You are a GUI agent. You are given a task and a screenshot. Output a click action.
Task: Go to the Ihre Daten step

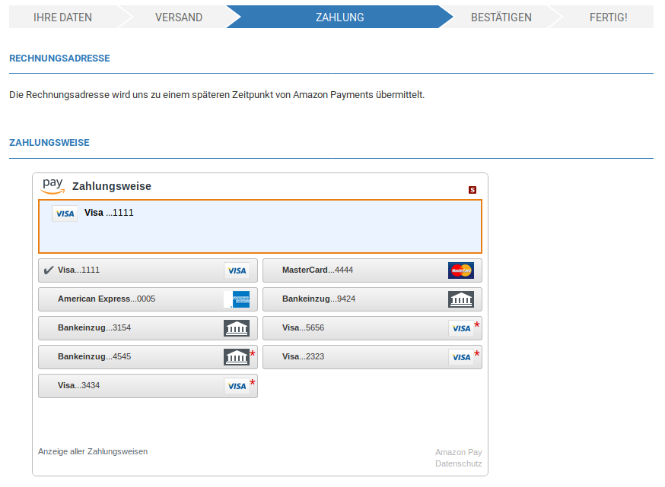(62, 17)
